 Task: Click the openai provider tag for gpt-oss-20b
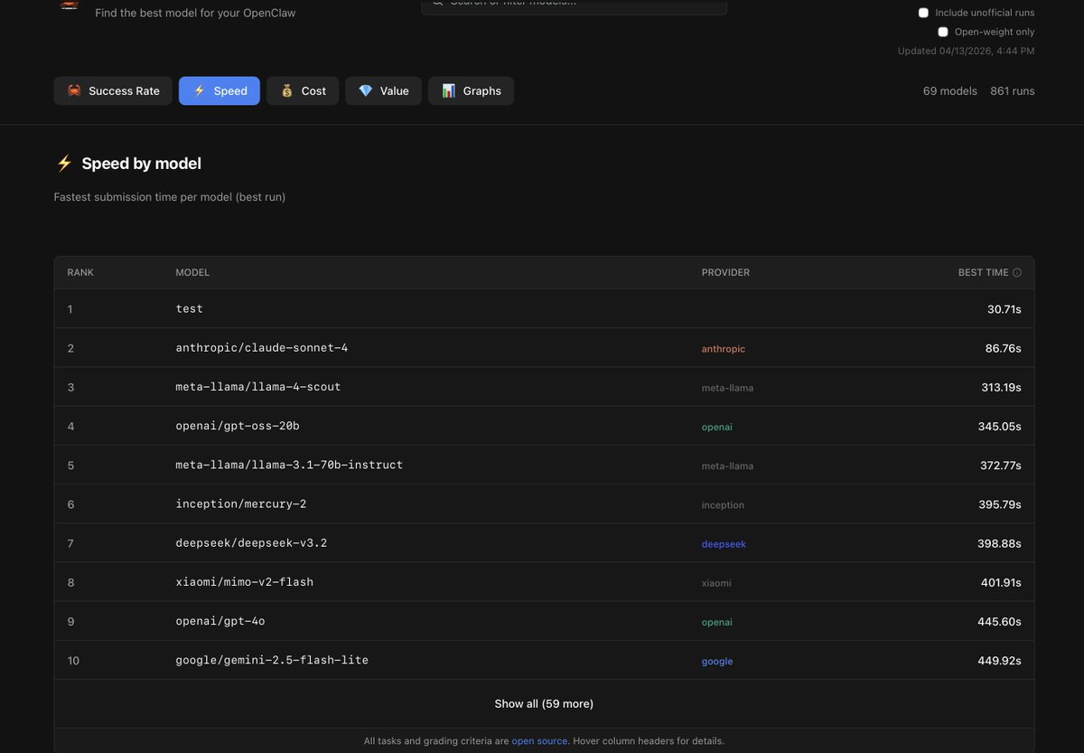[x=717, y=427]
